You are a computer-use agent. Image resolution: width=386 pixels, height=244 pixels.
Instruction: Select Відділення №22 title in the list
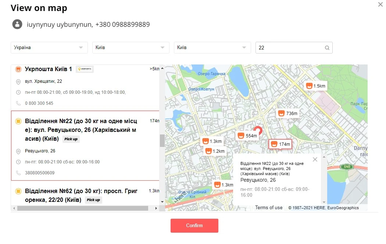point(81,130)
